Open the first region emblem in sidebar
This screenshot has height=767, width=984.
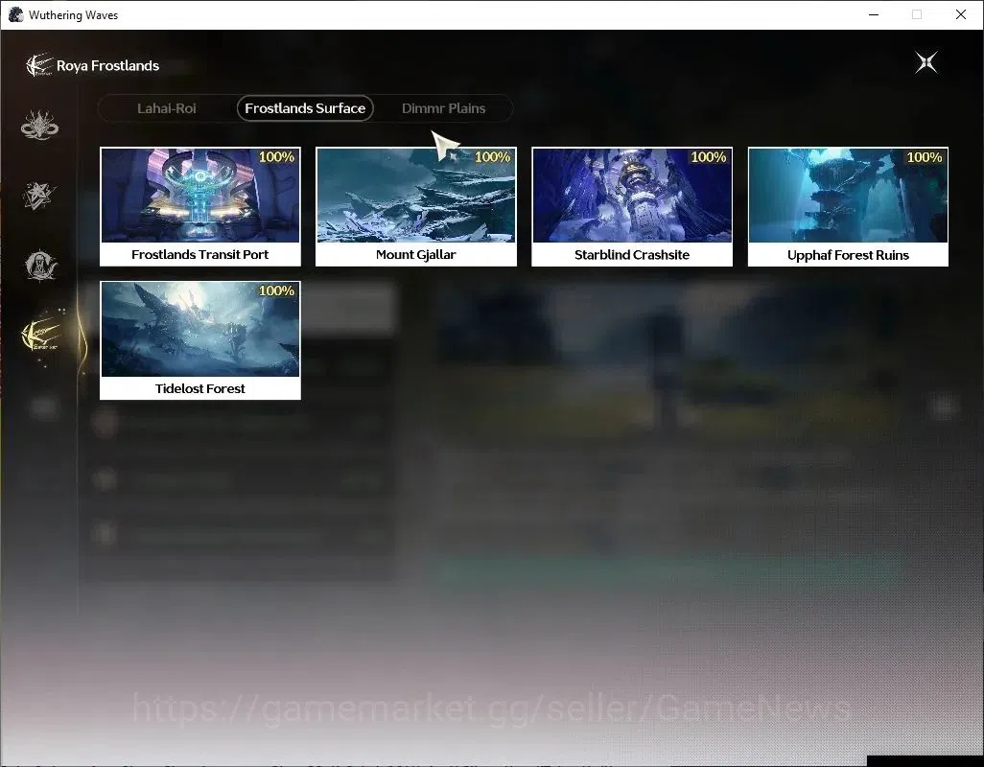(x=39, y=125)
